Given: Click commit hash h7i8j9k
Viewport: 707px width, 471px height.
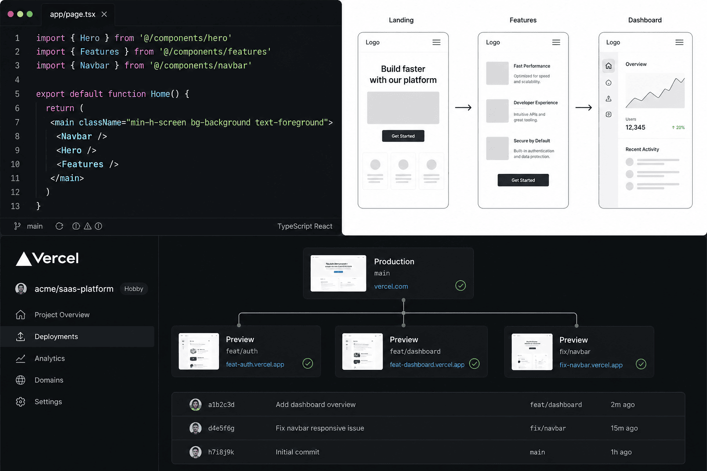Looking at the screenshot, I should tap(221, 452).
